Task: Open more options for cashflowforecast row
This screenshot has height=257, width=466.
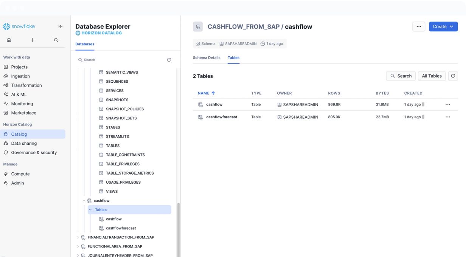Action: [447, 117]
